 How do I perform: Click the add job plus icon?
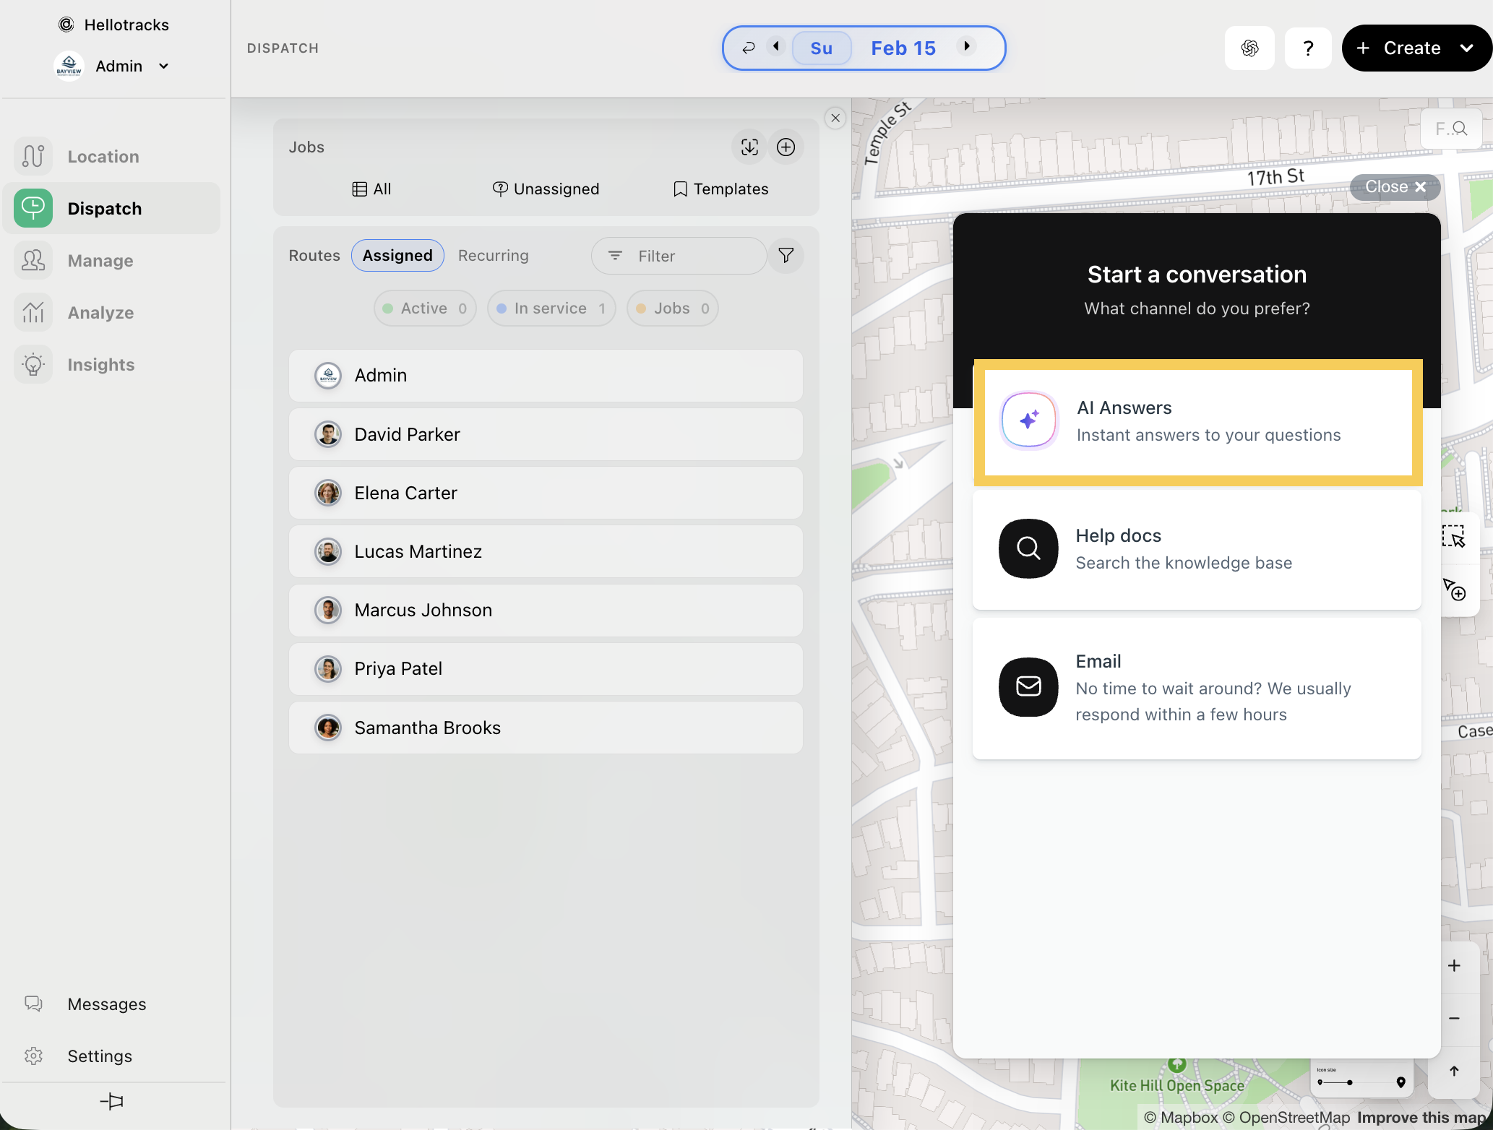point(786,147)
